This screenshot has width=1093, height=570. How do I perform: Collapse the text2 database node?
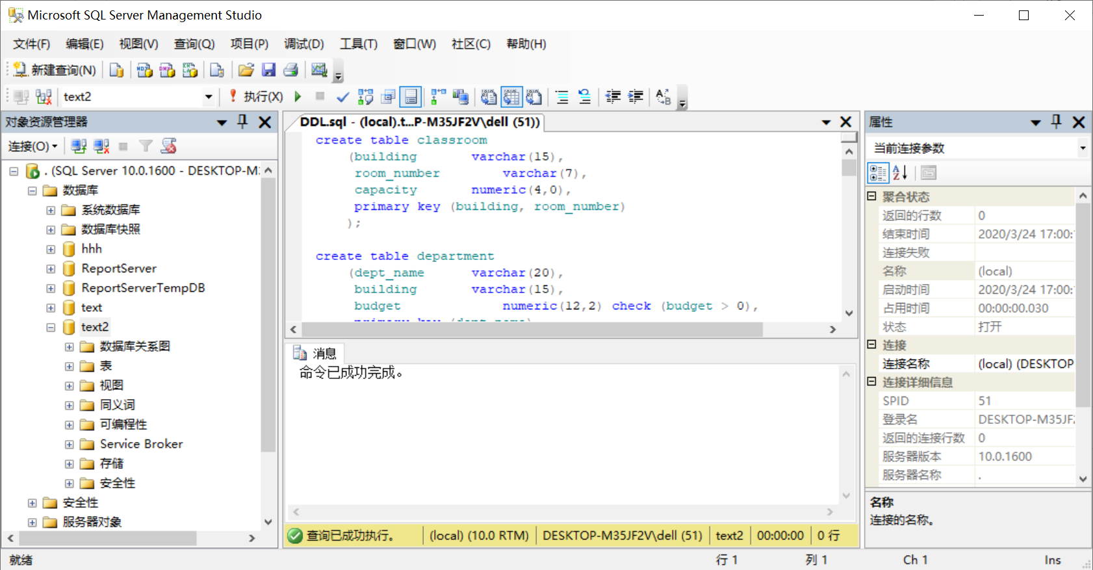tap(50, 327)
